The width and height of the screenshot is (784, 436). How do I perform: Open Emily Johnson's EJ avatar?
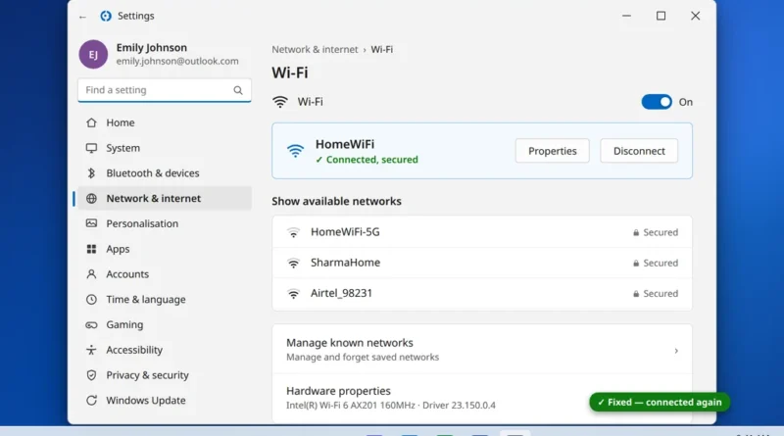[93, 54]
